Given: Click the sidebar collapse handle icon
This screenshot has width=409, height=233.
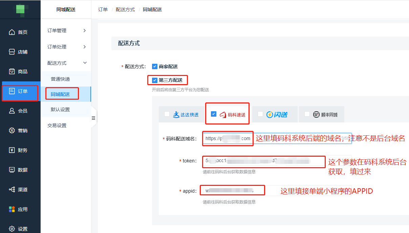Looking at the screenshot, I should point(94,118).
